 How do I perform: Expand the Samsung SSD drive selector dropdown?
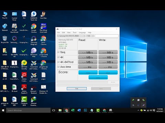click(x=71, y=36)
